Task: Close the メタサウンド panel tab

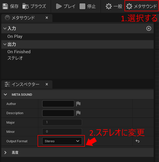Action: 47,18
